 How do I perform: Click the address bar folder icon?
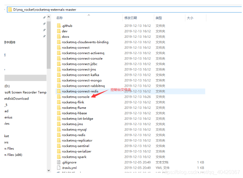(10, 10)
